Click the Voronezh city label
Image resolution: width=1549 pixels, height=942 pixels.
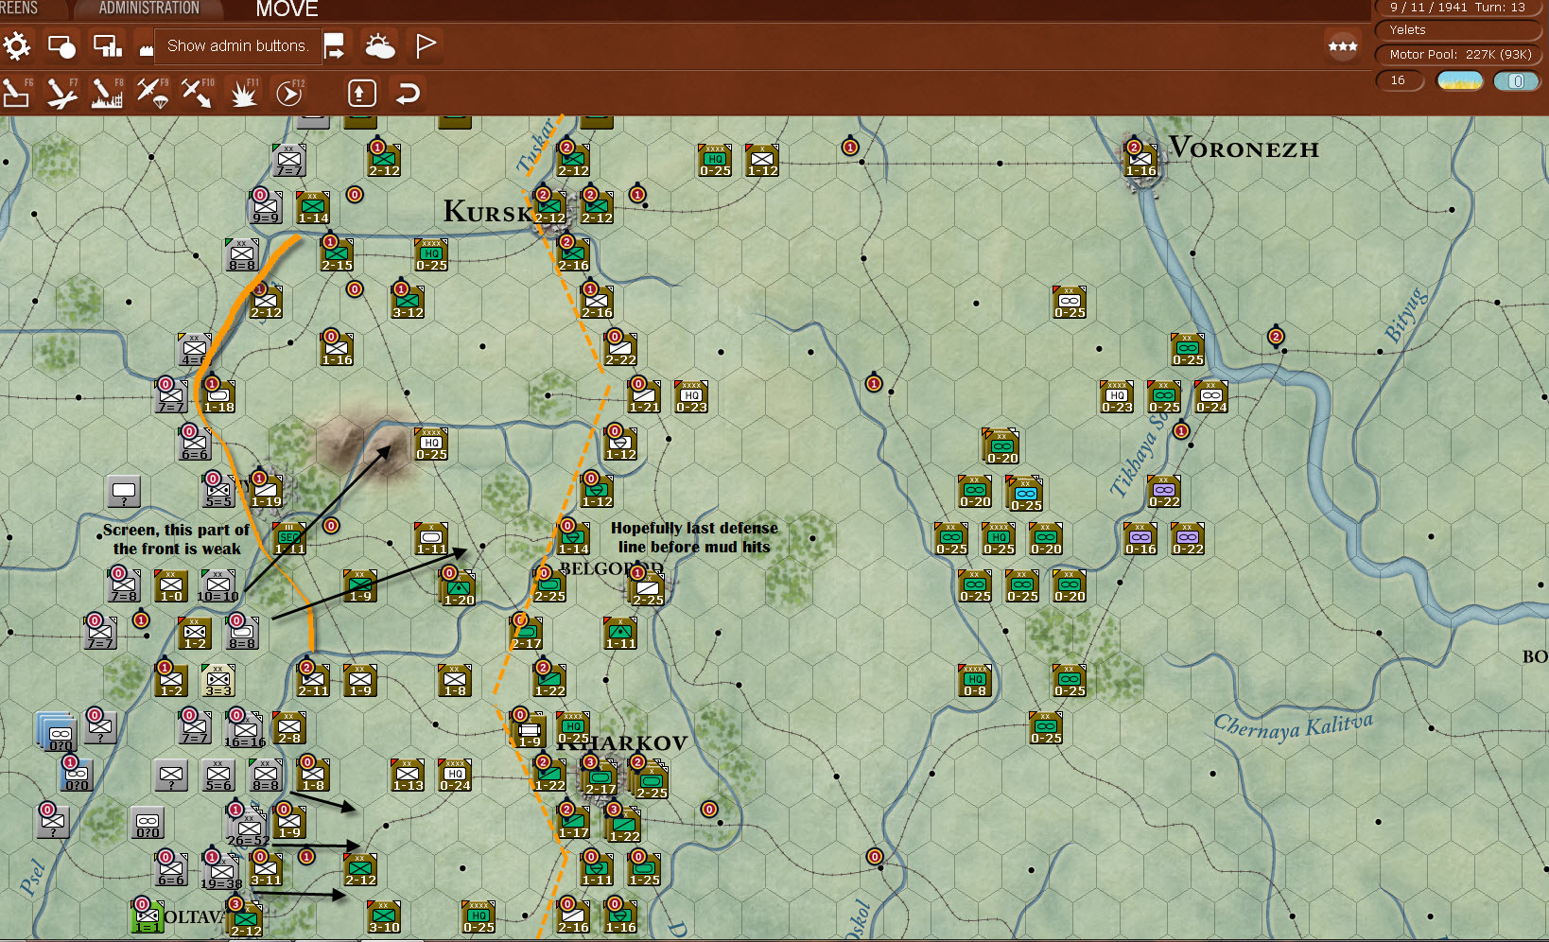[x=1244, y=148]
